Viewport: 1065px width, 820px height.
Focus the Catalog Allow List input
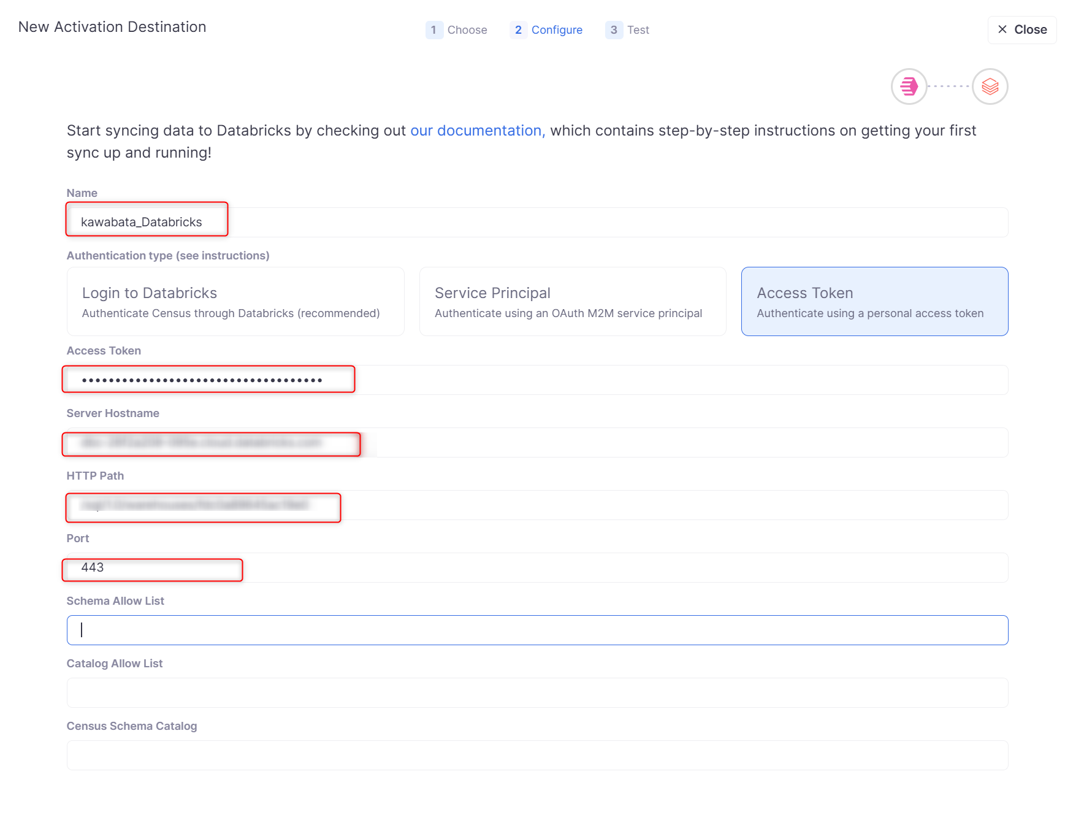[x=536, y=693]
